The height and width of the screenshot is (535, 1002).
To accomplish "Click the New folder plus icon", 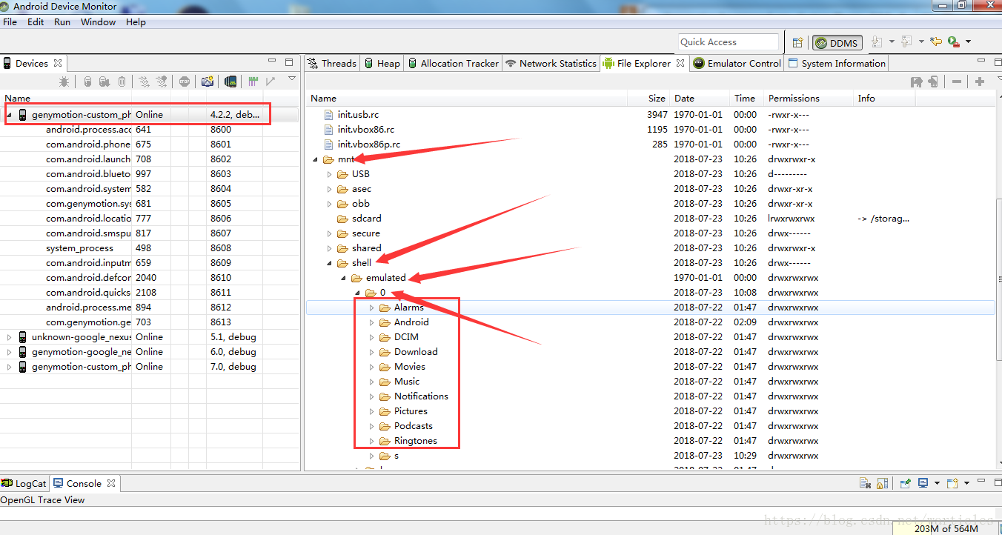I will point(980,82).
